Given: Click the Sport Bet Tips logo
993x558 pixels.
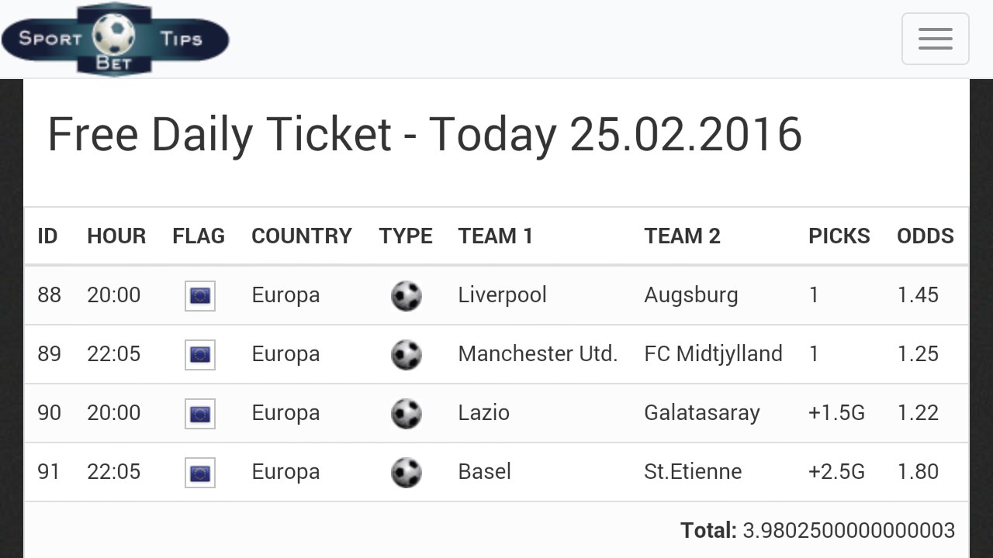Looking at the screenshot, I should (115, 39).
